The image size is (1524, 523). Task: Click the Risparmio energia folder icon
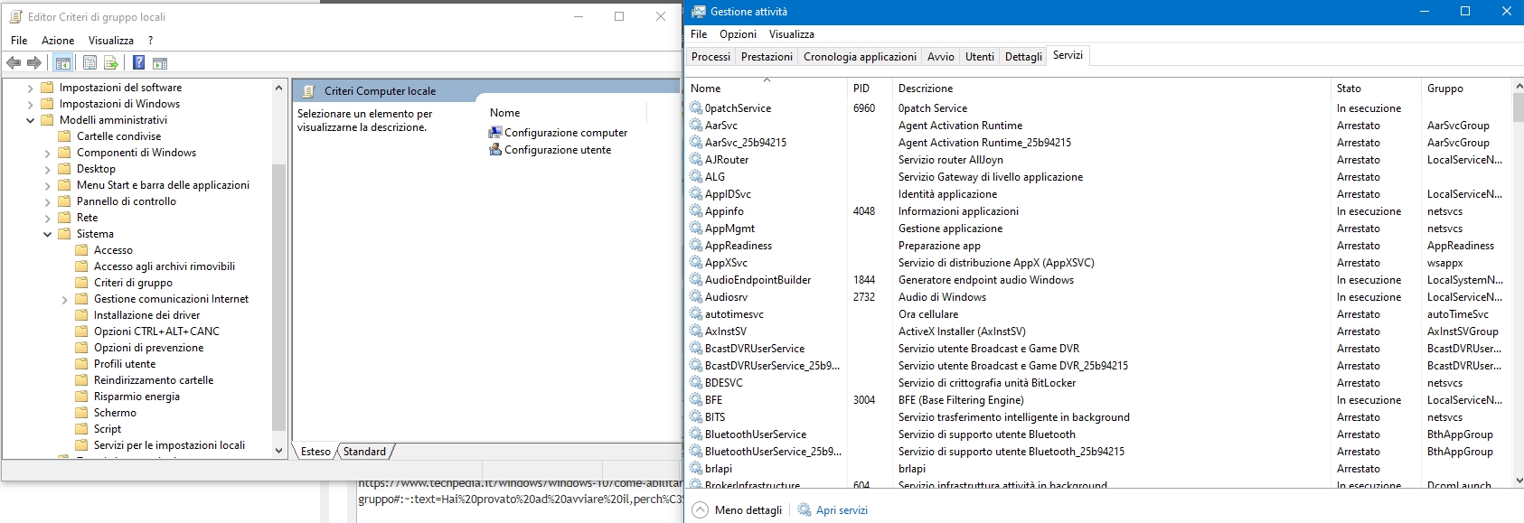click(x=81, y=397)
